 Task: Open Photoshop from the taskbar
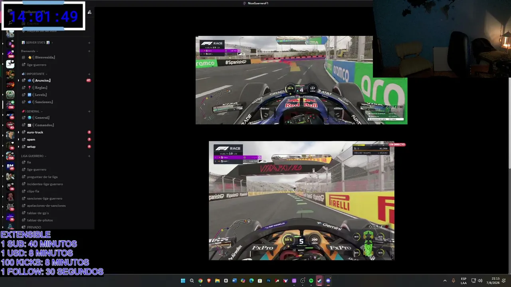tap(269, 281)
